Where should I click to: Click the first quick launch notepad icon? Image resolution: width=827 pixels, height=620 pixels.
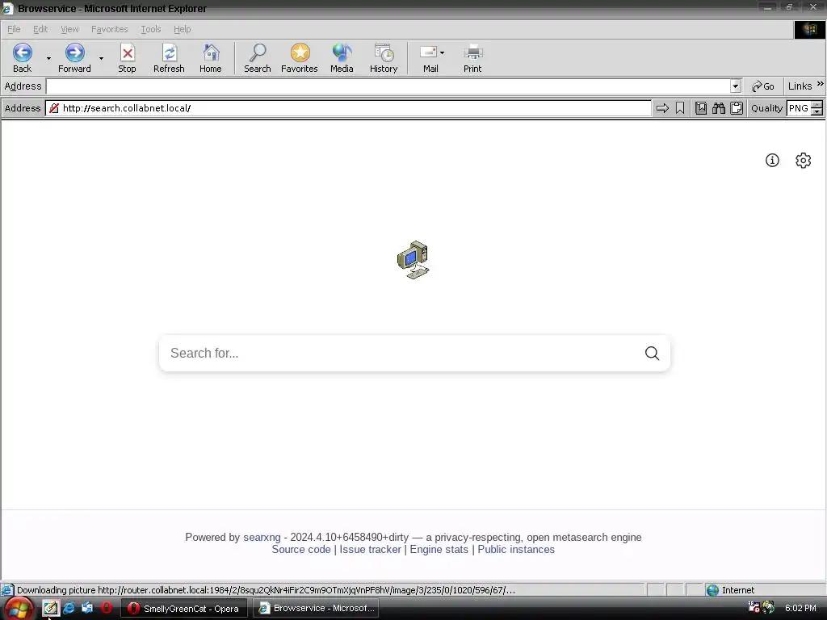51,608
